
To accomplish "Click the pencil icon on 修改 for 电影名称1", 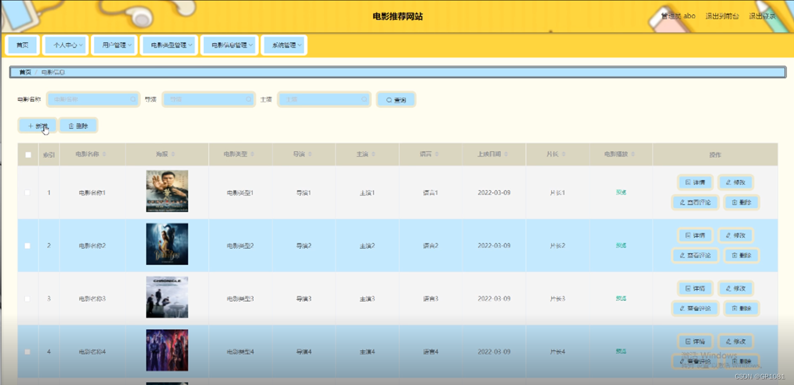I will [729, 182].
